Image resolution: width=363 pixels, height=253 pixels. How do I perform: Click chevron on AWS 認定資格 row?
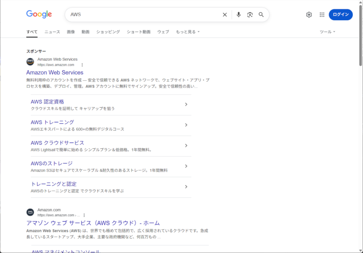click(186, 104)
